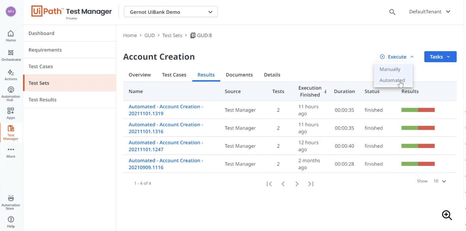Switch to the Overview tab

click(x=140, y=75)
